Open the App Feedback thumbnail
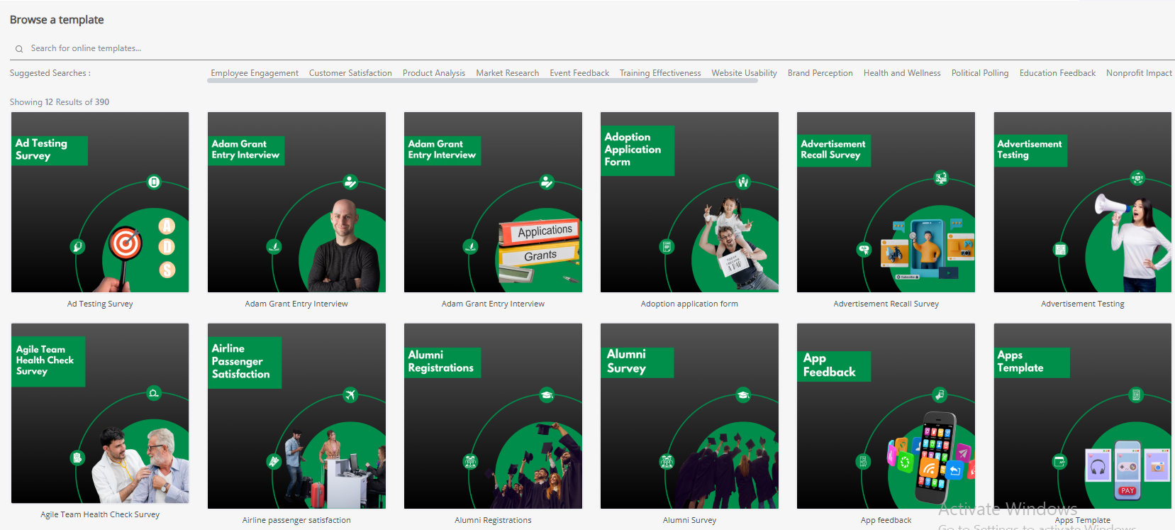The width and height of the screenshot is (1175, 530). tap(886, 416)
